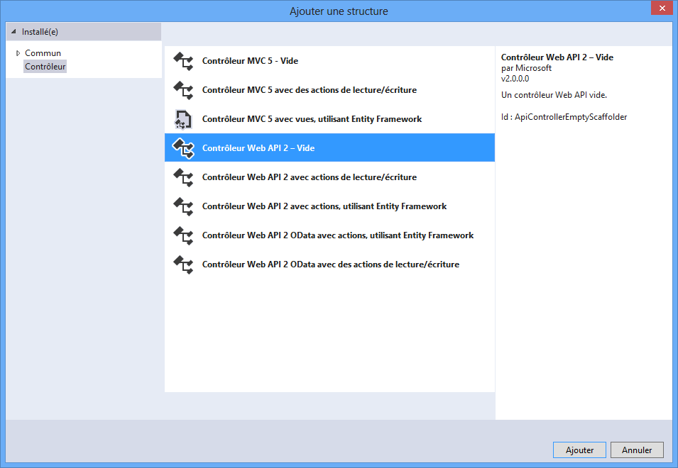This screenshot has width=678, height=468.
Task: Click icon for Web API 2 OData lecture/écriture
Action: click(183, 264)
